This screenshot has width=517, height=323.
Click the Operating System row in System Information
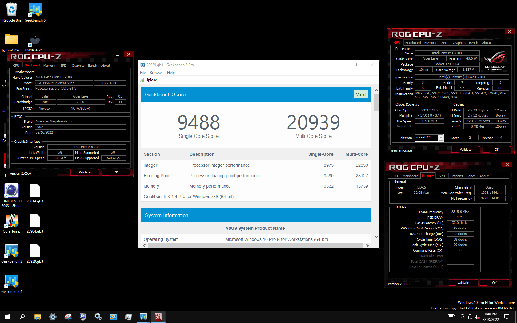(256, 239)
